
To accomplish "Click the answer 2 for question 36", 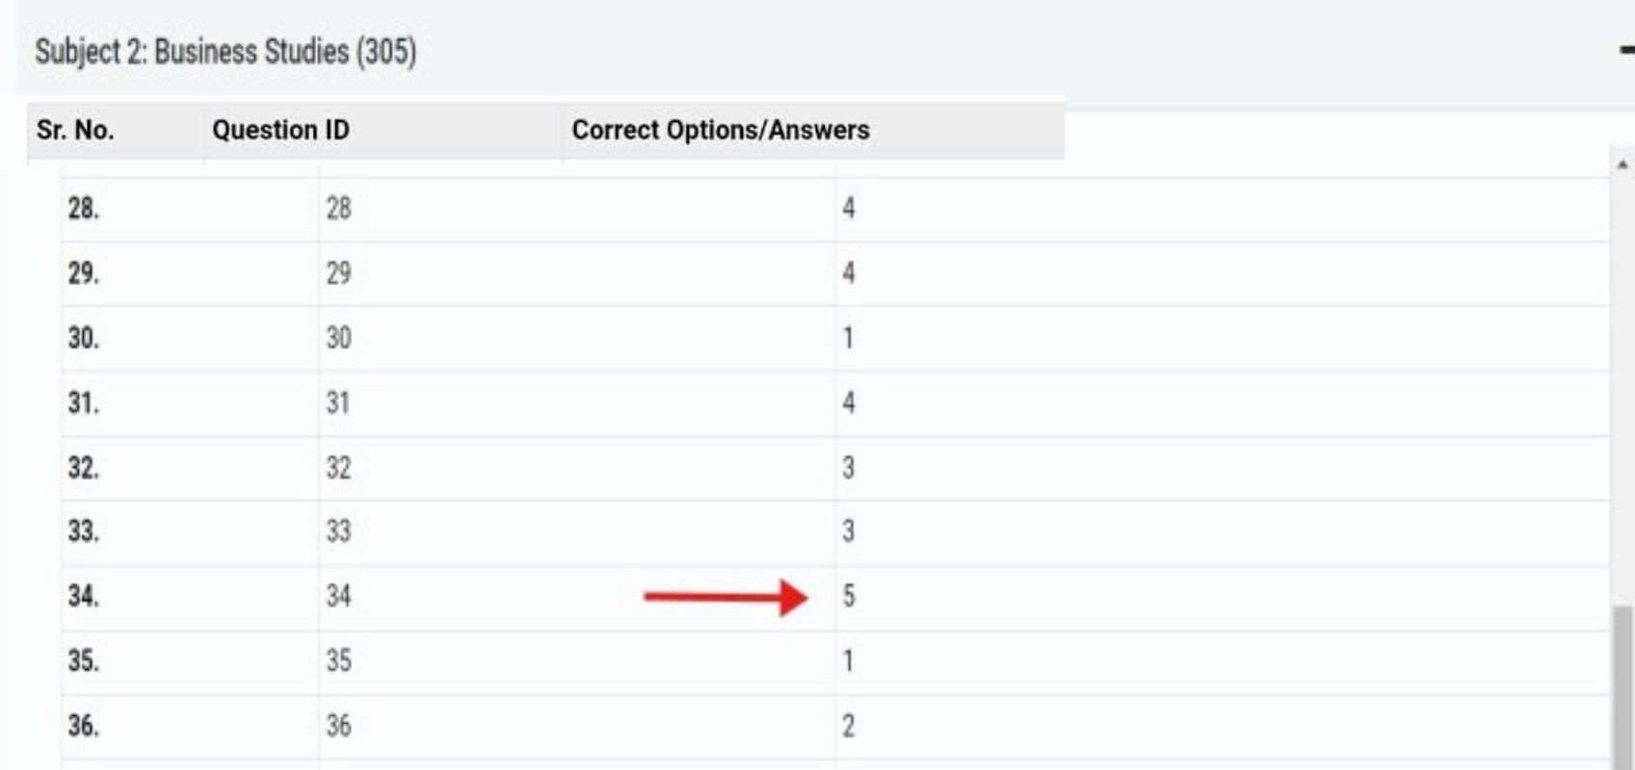I will click(848, 726).
